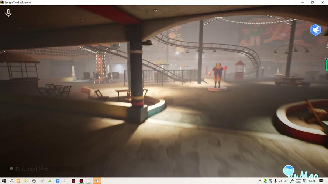Click EscapeTheBackrooms window title icon
328x184 pixels.
[x=2, y=2]
